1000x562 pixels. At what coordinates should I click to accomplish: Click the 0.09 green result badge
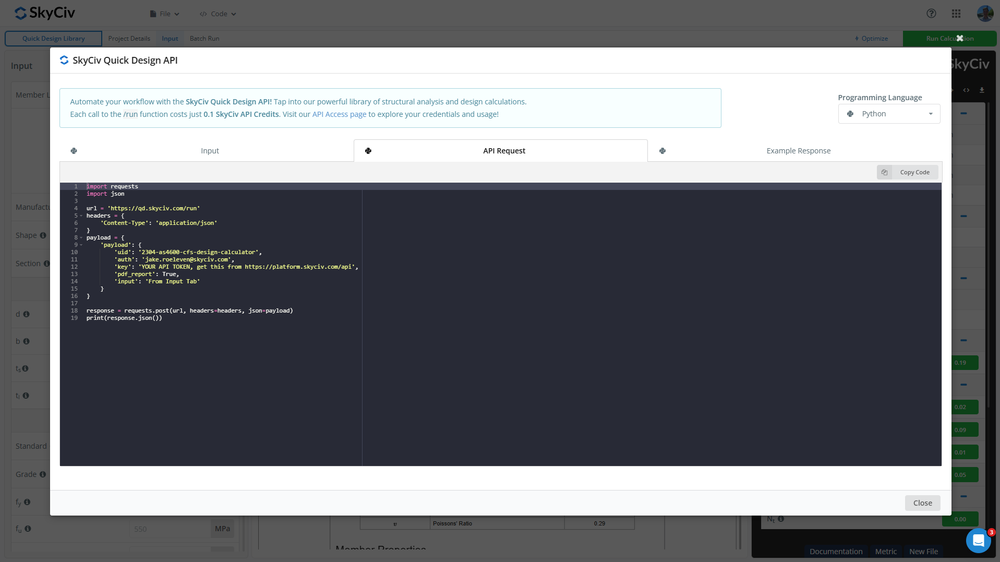965,430
